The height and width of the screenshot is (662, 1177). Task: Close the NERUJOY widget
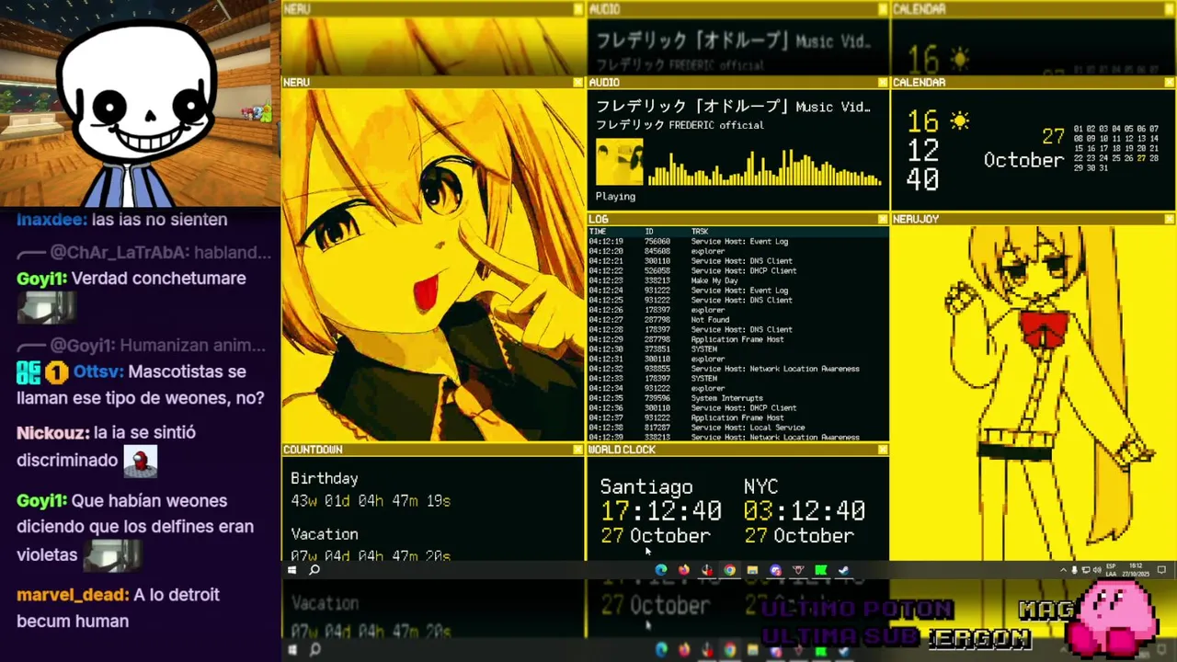click(1170, 220)
